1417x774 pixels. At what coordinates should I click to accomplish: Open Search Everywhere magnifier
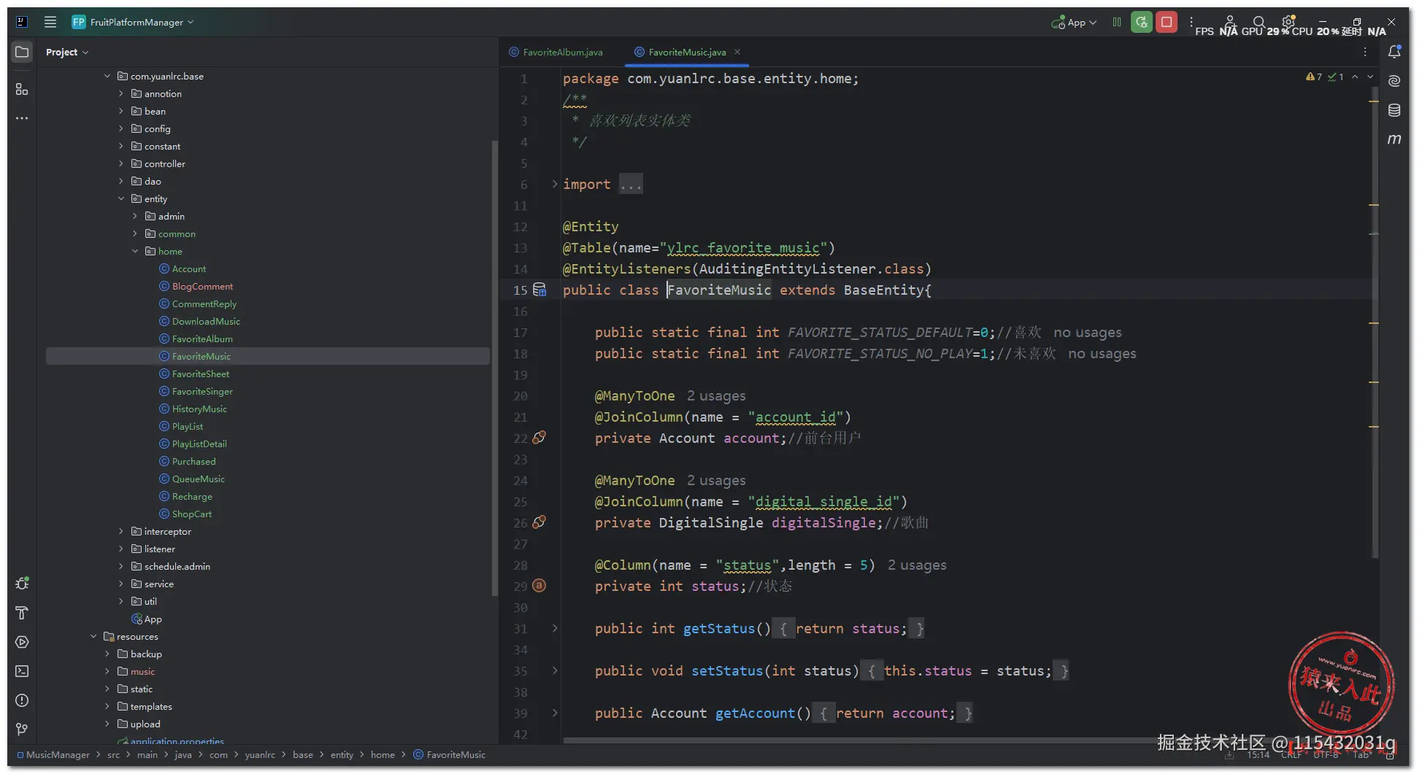point(1259,22)
